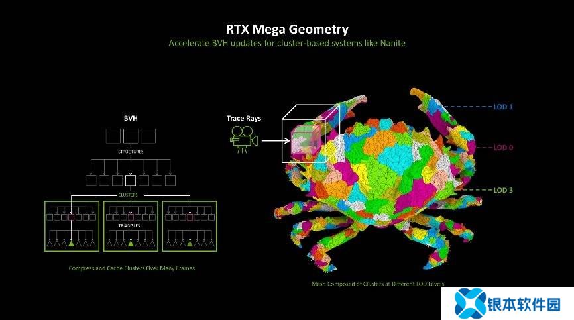
Task: Click the green camera icon under Trace Rays
Action: 243,139
